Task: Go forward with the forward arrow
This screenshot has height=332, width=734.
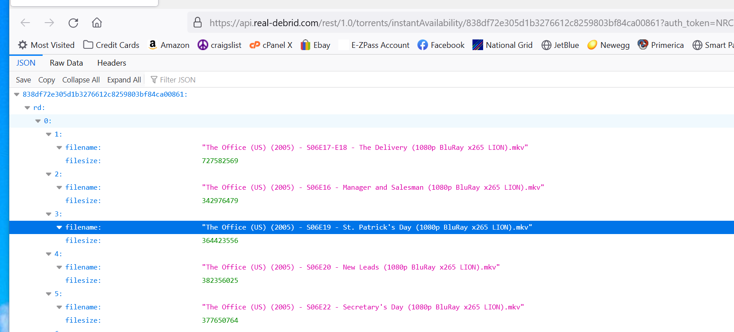Action: coord(49,23)
